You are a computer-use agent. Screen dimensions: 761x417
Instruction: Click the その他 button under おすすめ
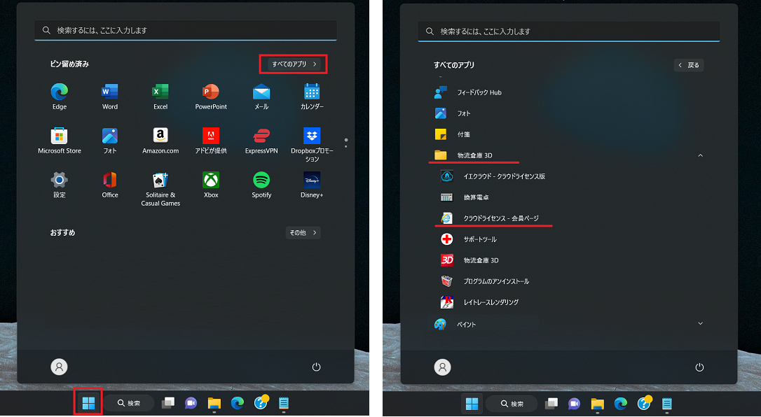click(303, 233)
